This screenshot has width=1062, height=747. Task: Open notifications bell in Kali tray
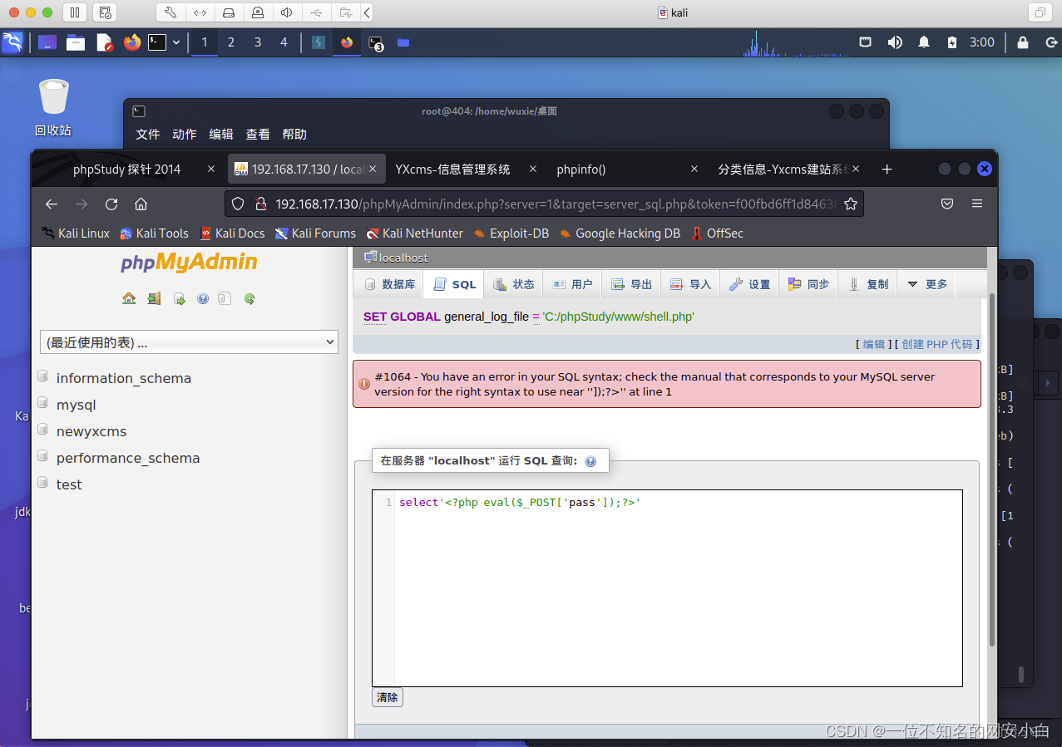click(924, 42)
